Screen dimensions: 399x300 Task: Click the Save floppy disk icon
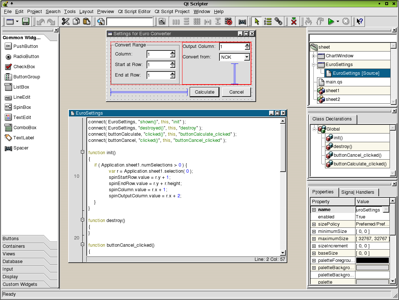point(26,22)
